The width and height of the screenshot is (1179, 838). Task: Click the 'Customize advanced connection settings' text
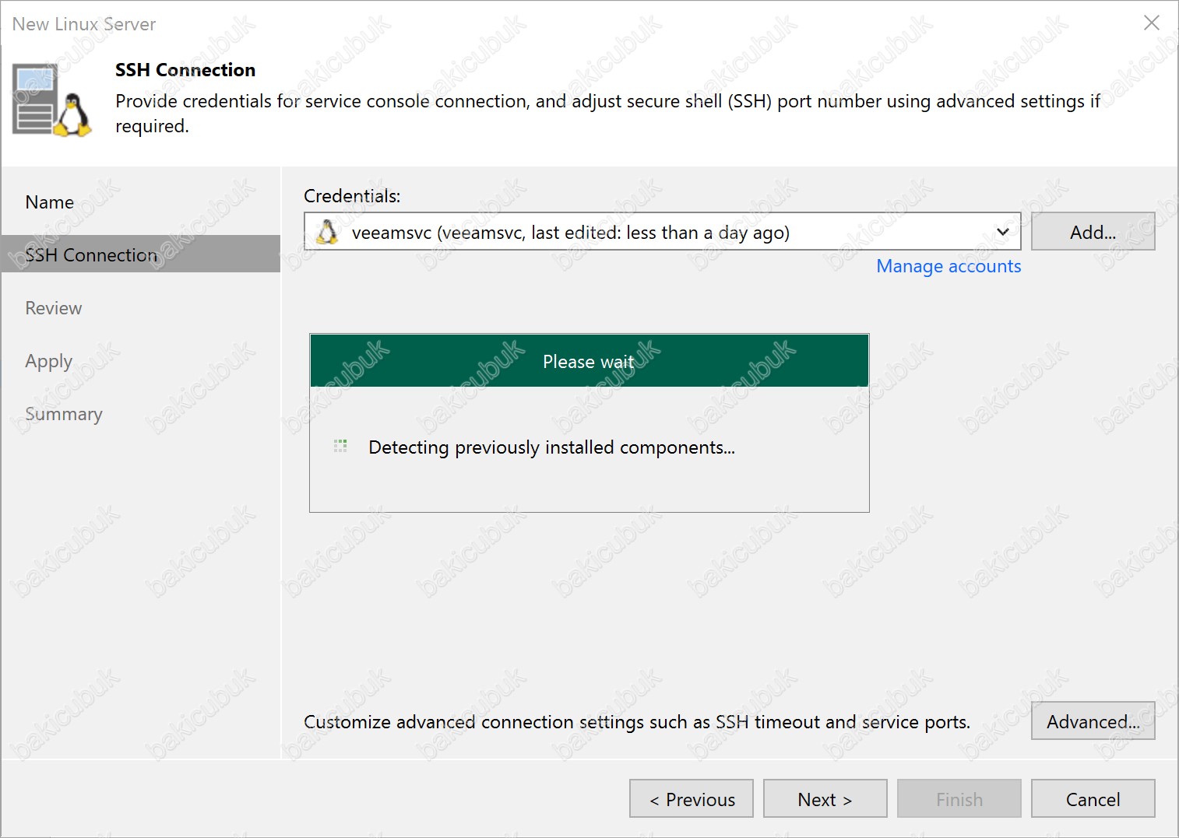pos(637,722)
